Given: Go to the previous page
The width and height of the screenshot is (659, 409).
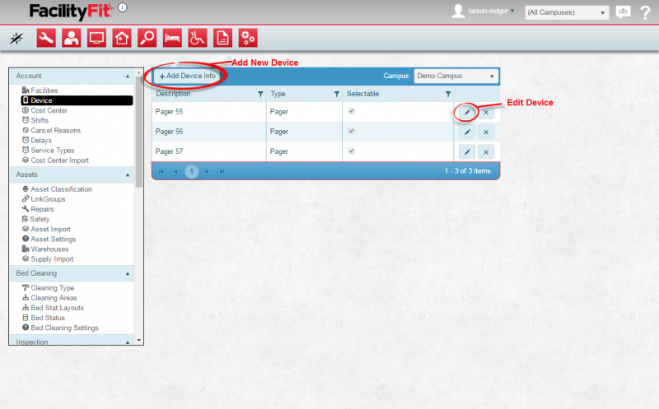Looking at the screenshot, I should coord(175,171).
